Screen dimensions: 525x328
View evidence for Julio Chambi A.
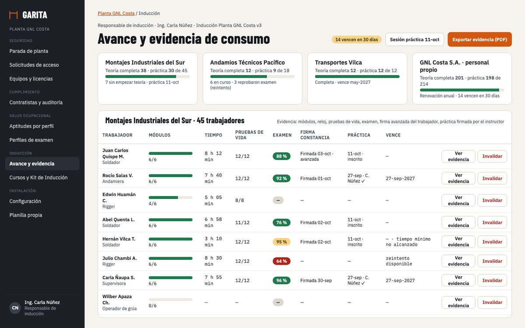(x=458, y=261)
